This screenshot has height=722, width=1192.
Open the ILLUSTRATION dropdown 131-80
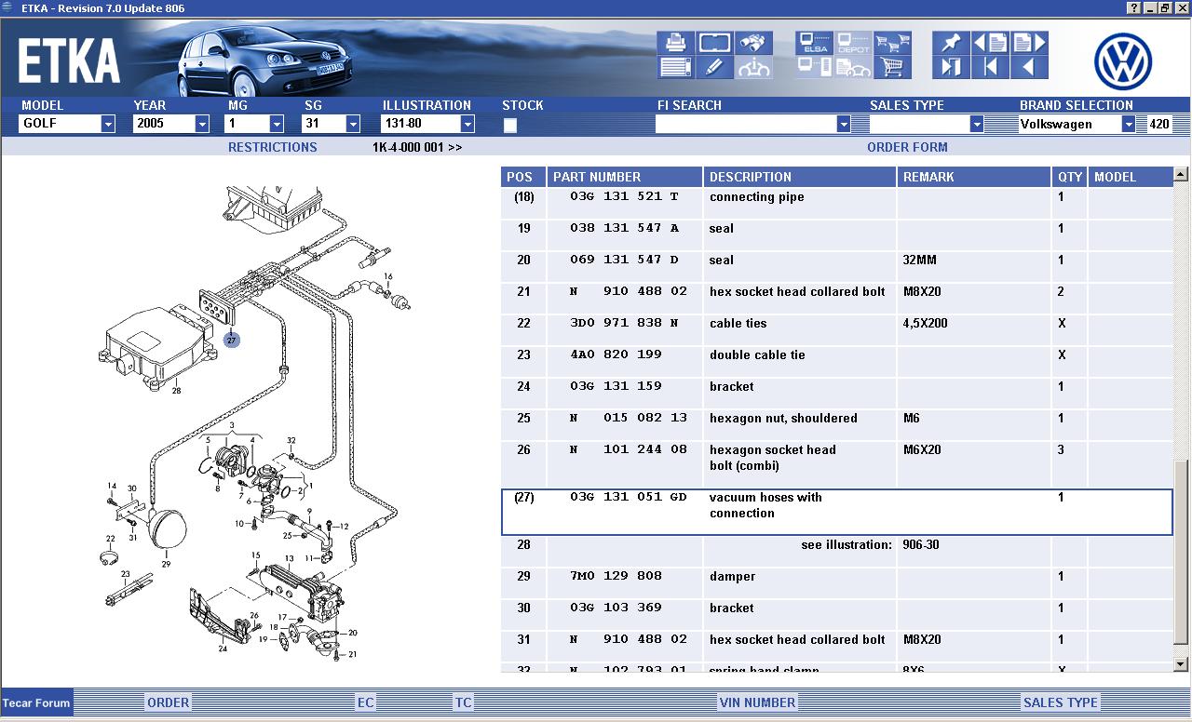pyautogui.click(x=428, y=124)
